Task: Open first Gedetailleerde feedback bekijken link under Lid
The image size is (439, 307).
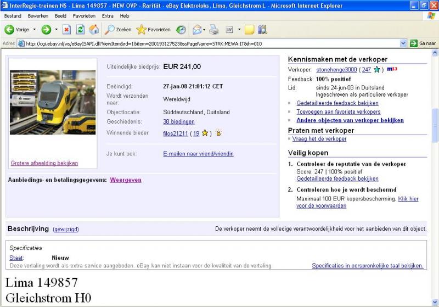Action: click(x=337, y=103)
